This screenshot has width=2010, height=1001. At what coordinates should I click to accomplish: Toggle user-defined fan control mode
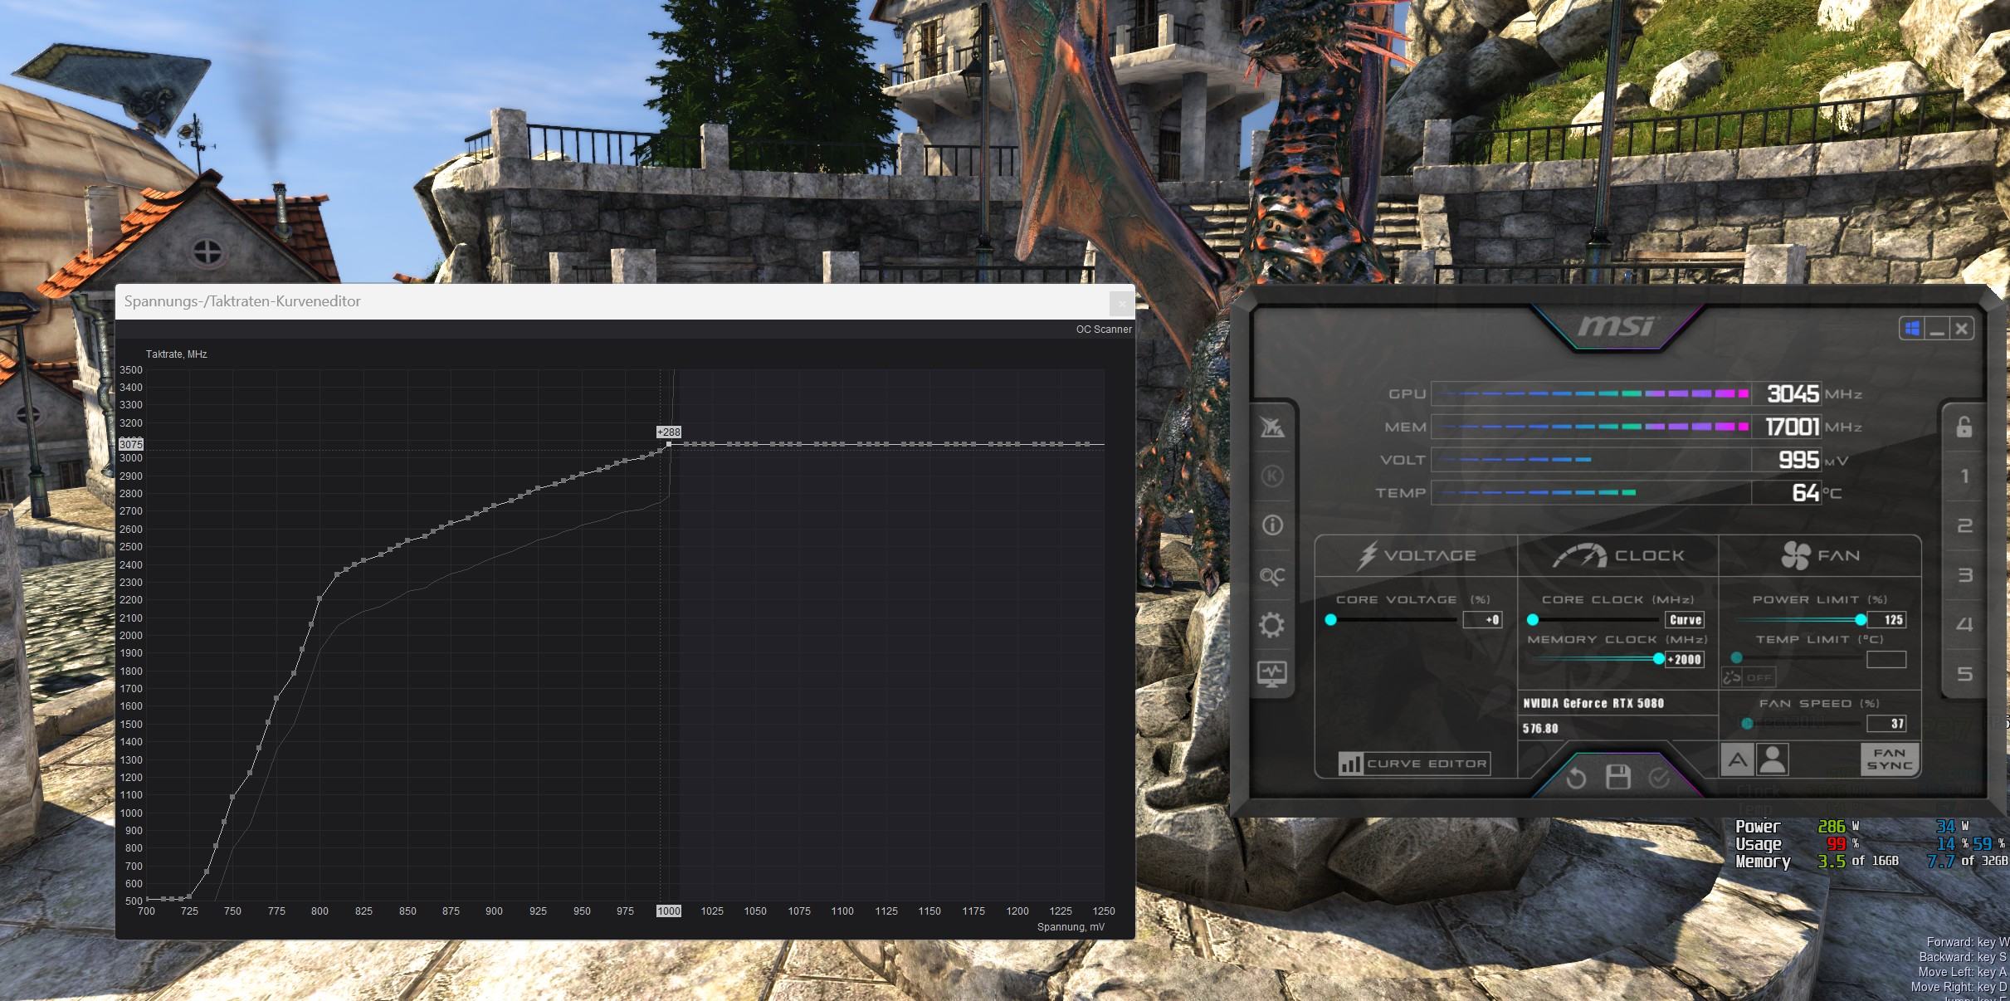coord(1773,759)
